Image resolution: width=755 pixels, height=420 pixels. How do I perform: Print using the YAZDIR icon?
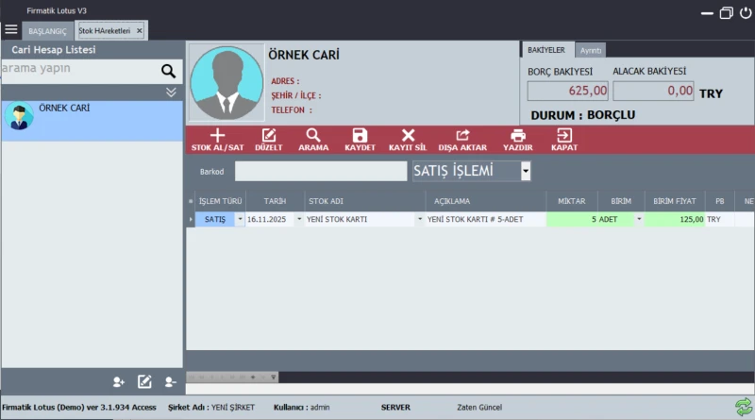pos(517,136)
